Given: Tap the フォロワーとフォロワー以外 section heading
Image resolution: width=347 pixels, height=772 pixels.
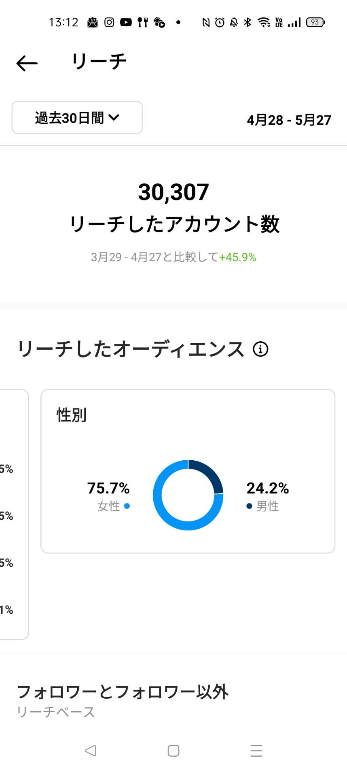Looking at the screenshot, I should click(x=123, y=692).
